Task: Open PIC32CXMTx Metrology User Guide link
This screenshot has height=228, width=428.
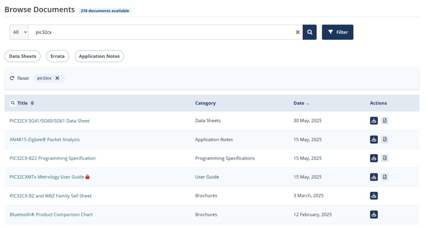Action: click(x=47, y=177)
